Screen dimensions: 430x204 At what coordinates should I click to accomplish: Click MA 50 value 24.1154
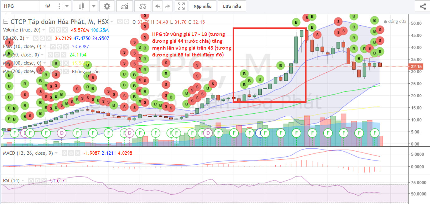78,55
